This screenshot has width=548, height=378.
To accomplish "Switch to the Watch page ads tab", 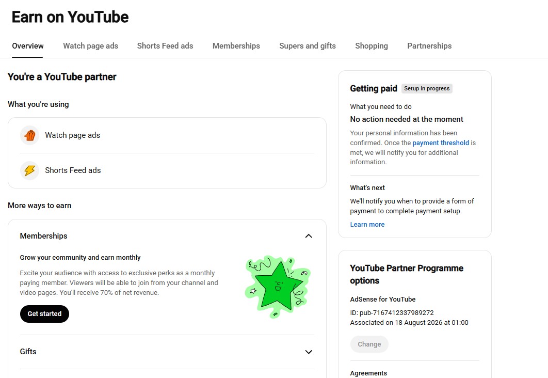I will tap(90, 46).
